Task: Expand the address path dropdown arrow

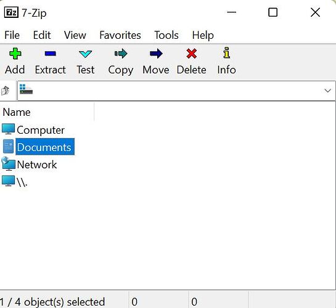Action: click(327, 91)
